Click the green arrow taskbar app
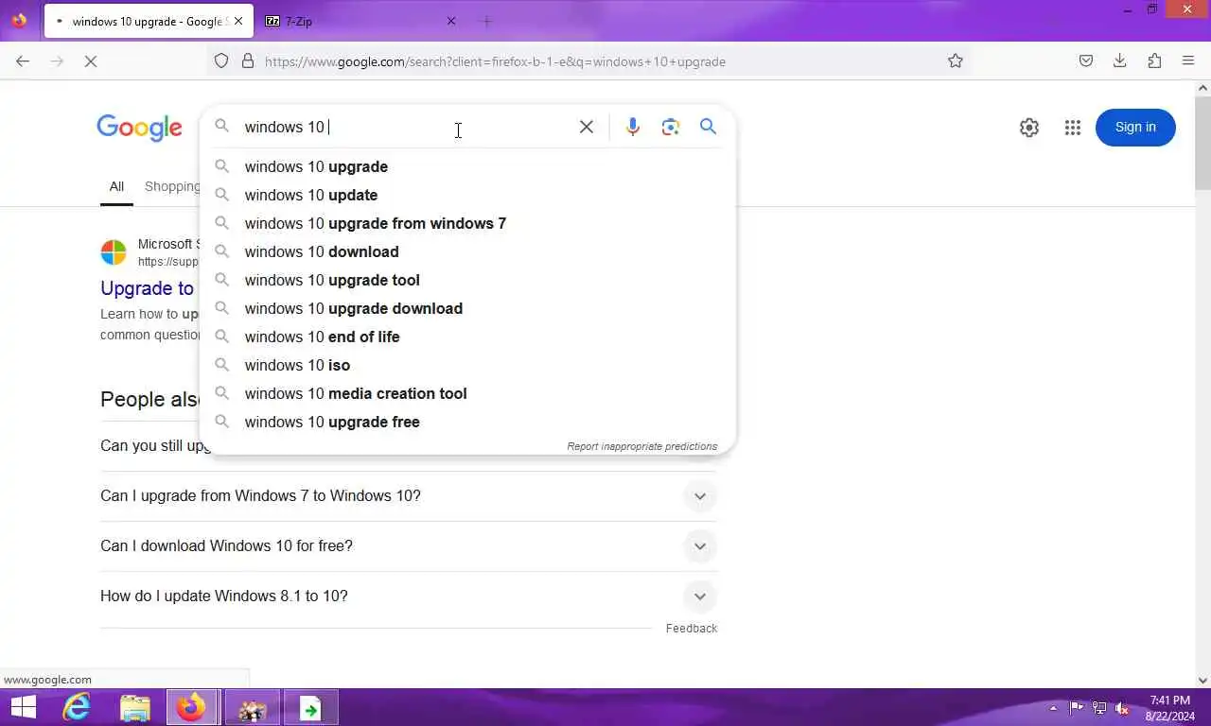 310,707
